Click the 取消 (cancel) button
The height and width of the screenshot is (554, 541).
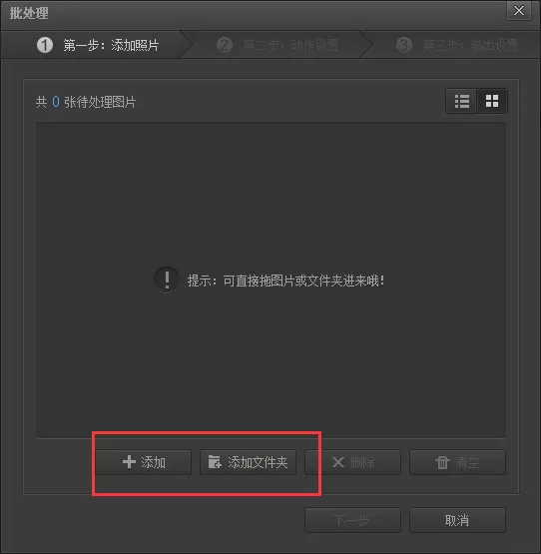(457, 520)
